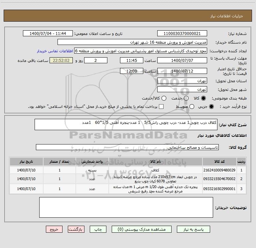
Task: Select the کالا/خدمت radio button
Action: pyautogui.click(x=164, y=98)
